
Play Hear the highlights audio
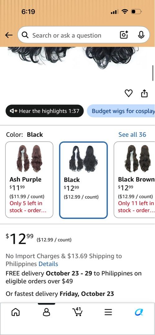click(44, 111)
